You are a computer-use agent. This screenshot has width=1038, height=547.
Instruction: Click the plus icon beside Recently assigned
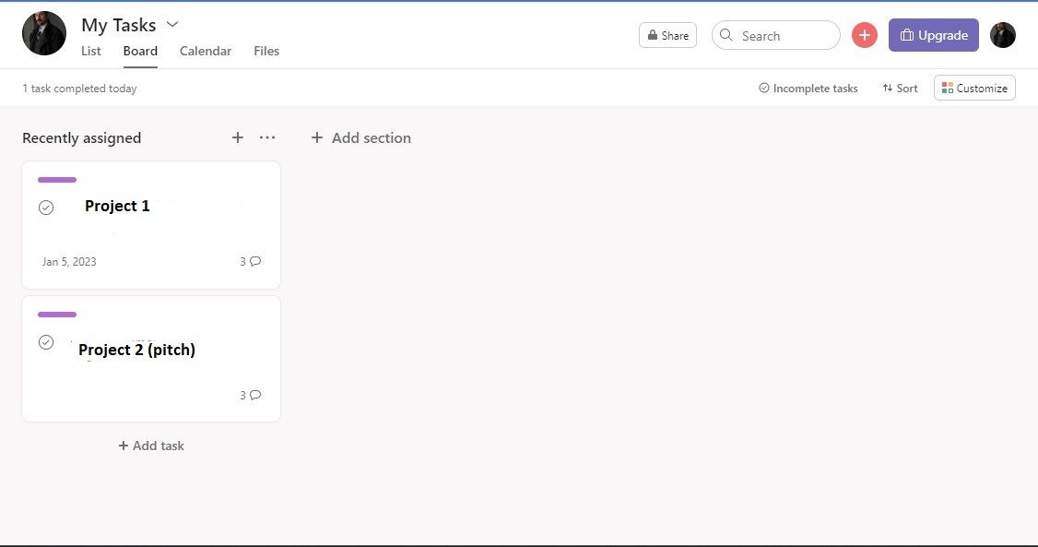(x=238, y=137)
